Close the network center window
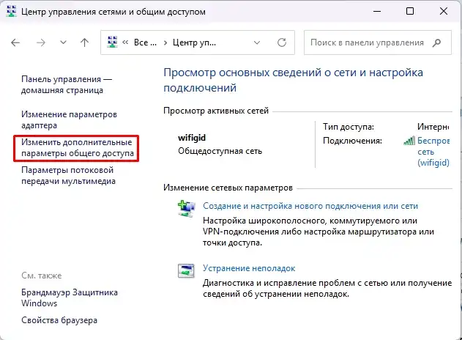The height and width of the screenshot is (340, 462). [444, 11]
